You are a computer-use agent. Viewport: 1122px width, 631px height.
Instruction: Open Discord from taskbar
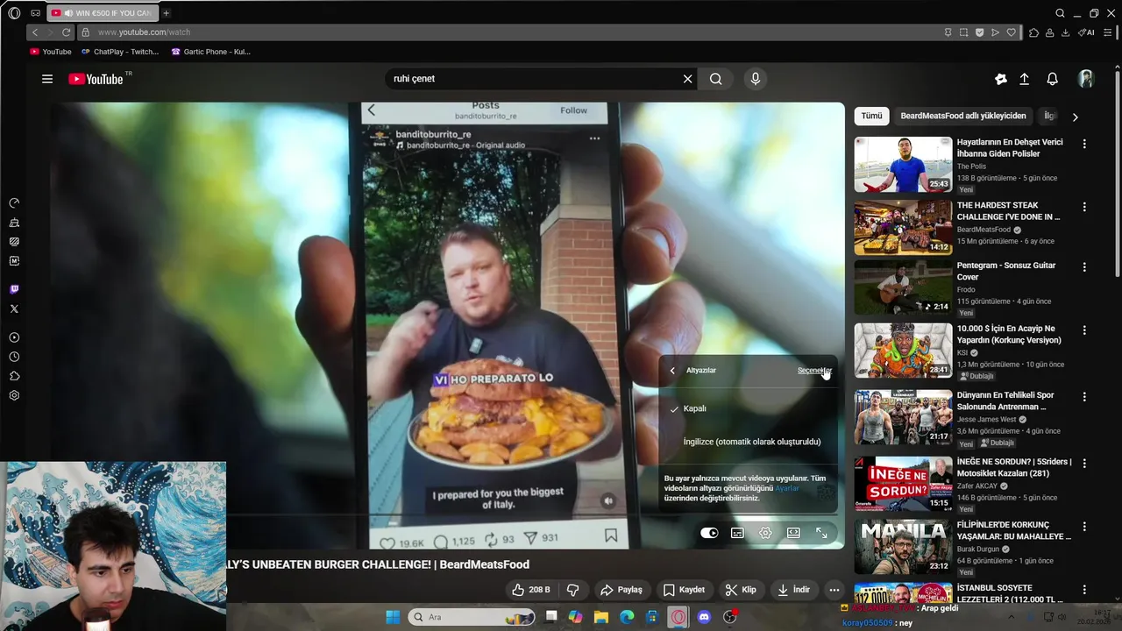(704, 617)
